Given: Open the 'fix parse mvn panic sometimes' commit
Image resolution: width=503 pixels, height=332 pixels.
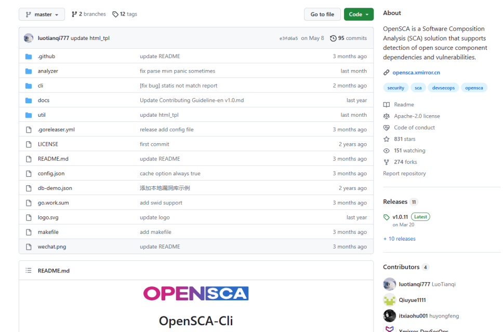Looking at the screenshot, I should coord(177,71).
